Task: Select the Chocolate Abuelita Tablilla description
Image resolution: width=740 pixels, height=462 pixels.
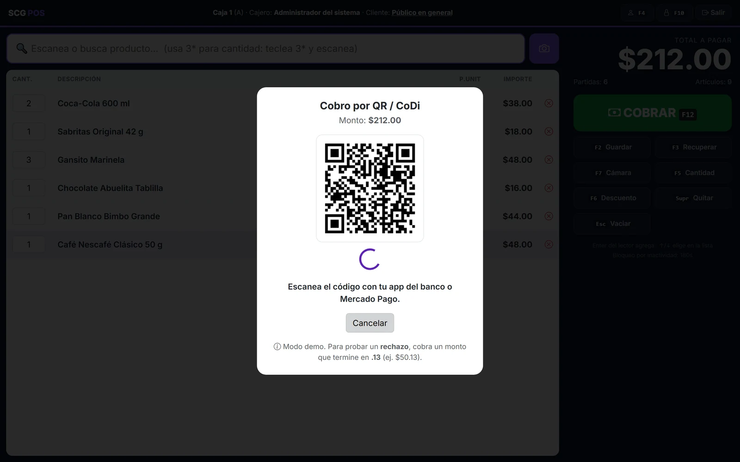Action: (110, 188)
